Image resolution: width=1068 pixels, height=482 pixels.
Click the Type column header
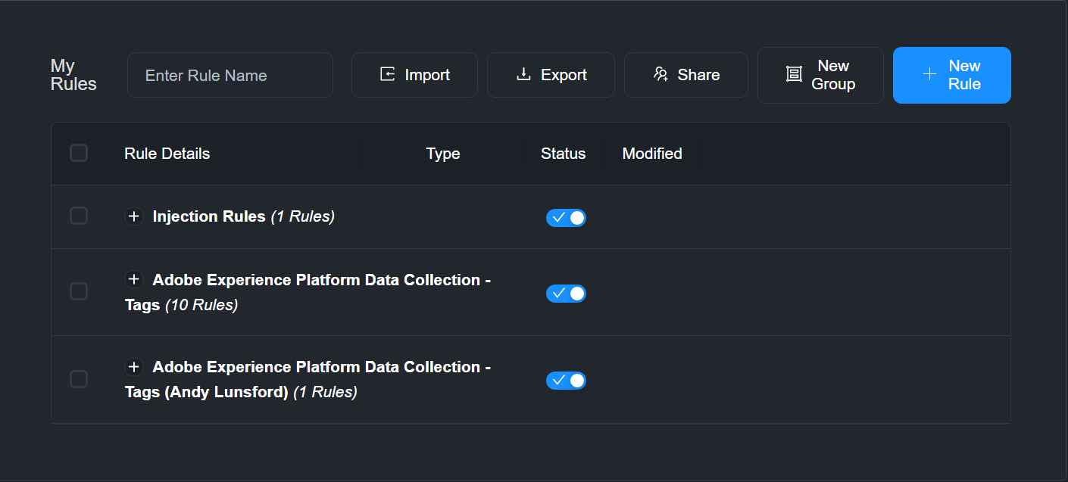point(443,154)
